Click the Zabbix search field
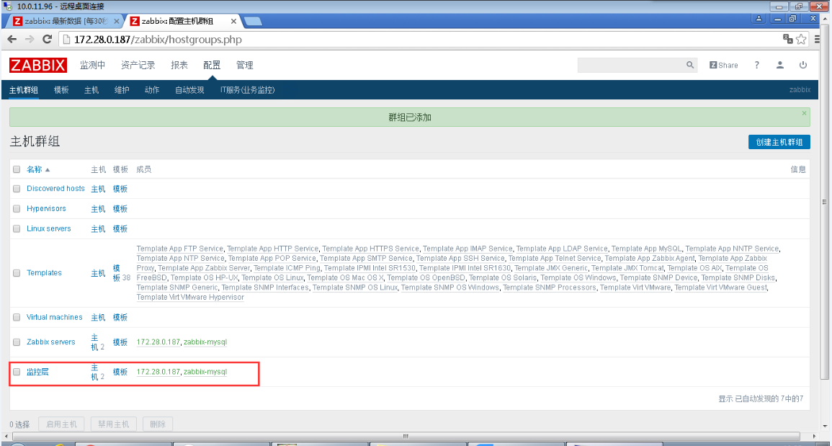The height and width of the screenshot is (446, 832). 632,65
